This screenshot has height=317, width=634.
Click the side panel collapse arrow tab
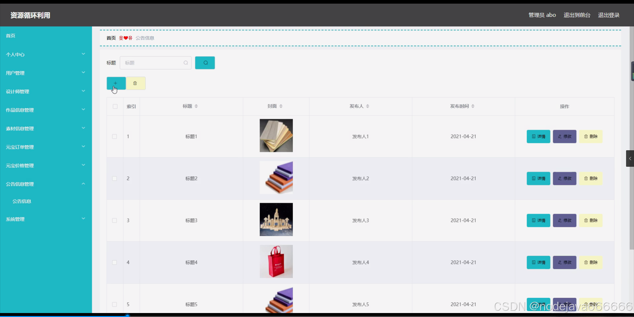630,158
